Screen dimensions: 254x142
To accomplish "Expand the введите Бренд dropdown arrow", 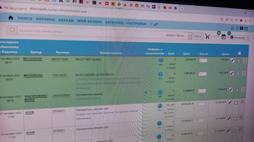I will point(190,36).
